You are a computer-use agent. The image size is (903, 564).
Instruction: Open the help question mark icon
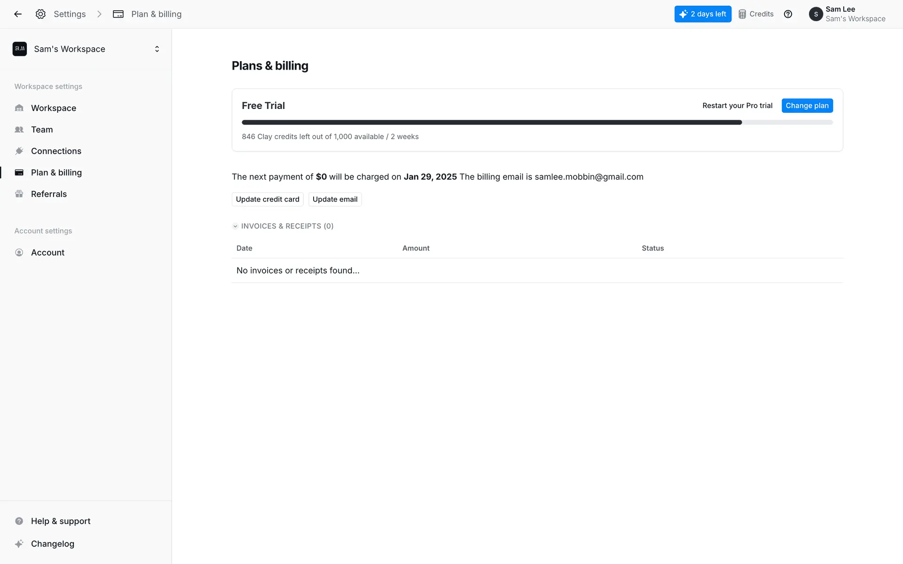[788, 14]
